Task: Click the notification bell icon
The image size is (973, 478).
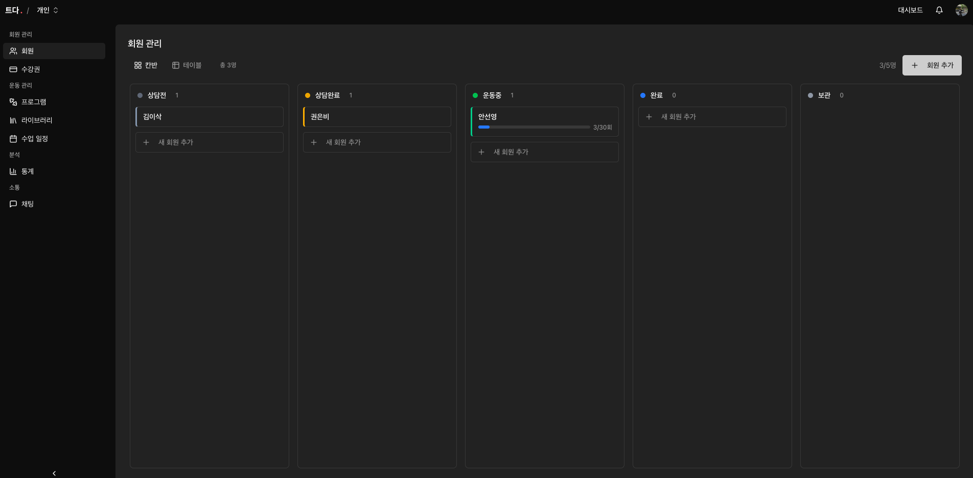Action: (x=939, y=10)
